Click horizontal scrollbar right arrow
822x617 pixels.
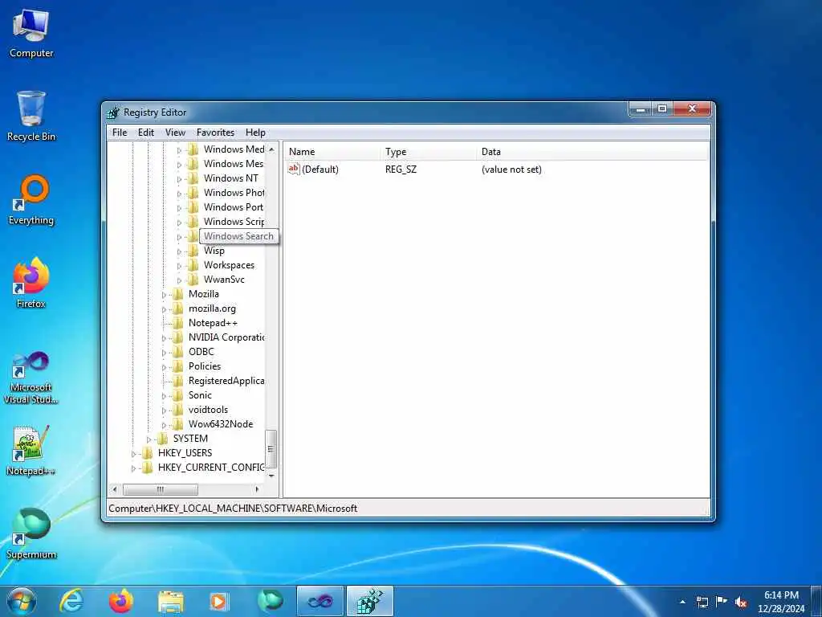(x=257, y=489)
